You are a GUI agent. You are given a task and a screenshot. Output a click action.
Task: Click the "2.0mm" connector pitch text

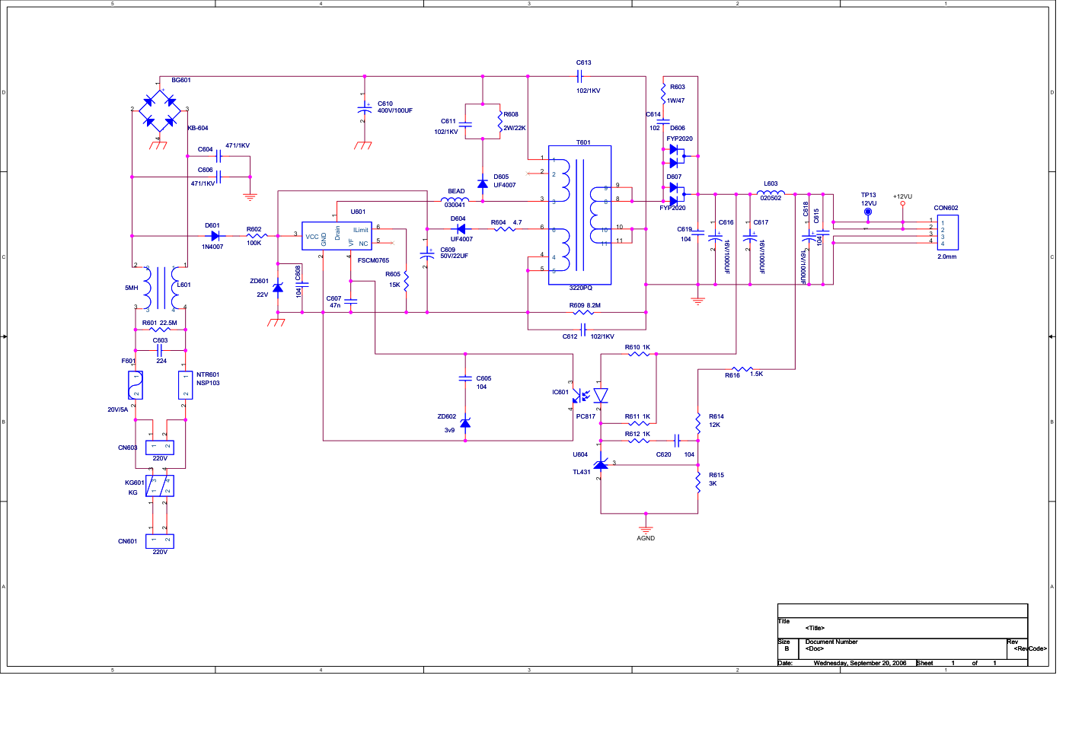[946, 256]
